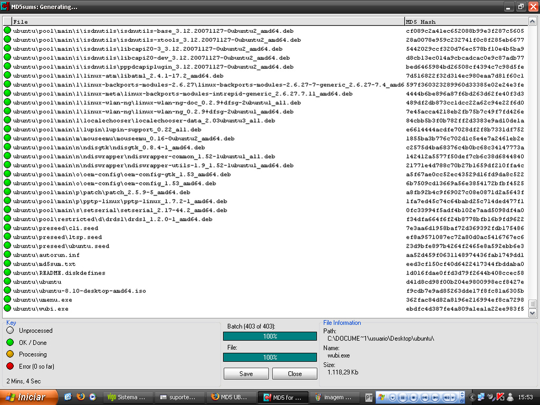540x405 pixels.
Task: Stop playback in the taskbar media toolbar
Action: click(414, 398)
